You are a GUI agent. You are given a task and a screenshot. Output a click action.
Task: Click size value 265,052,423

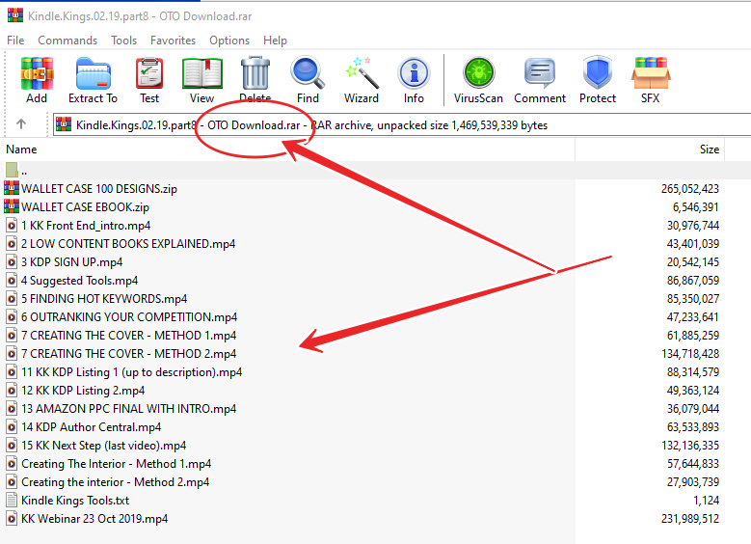[690, 188]
